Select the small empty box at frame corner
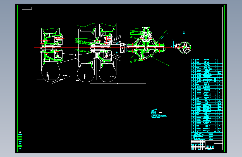The height and width of the screenshot is (157, 242). tap(27, 8)
